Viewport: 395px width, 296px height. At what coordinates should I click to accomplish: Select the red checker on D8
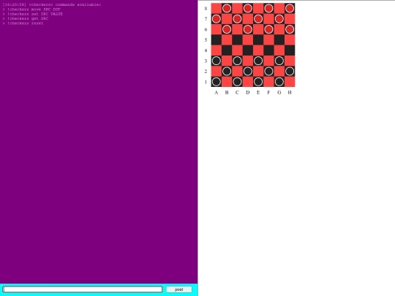click(x=248, y=8)
